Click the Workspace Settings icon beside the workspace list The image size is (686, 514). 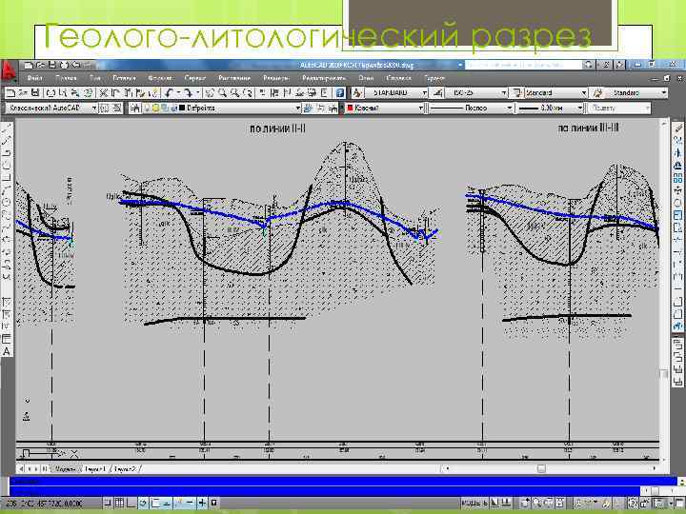pyautogui.click(x=105, y=108)
